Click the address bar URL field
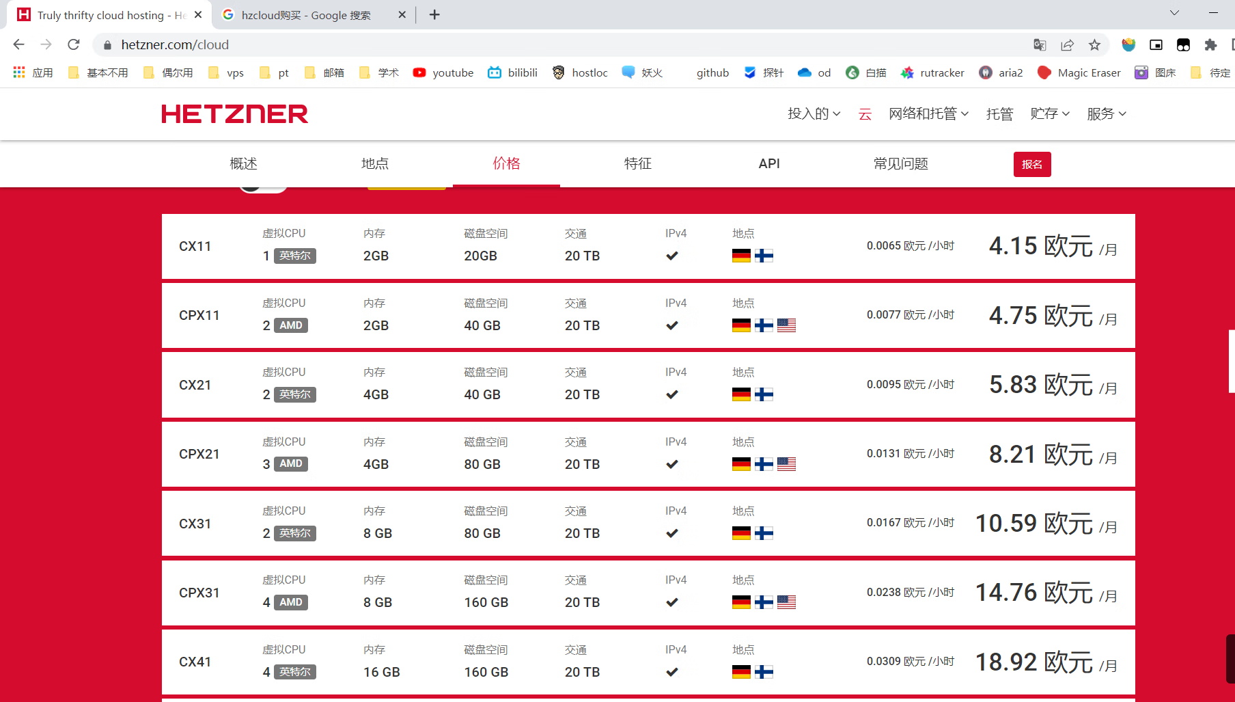The height and width of the screenshot is (702, 1235). [x=560, y=44]
